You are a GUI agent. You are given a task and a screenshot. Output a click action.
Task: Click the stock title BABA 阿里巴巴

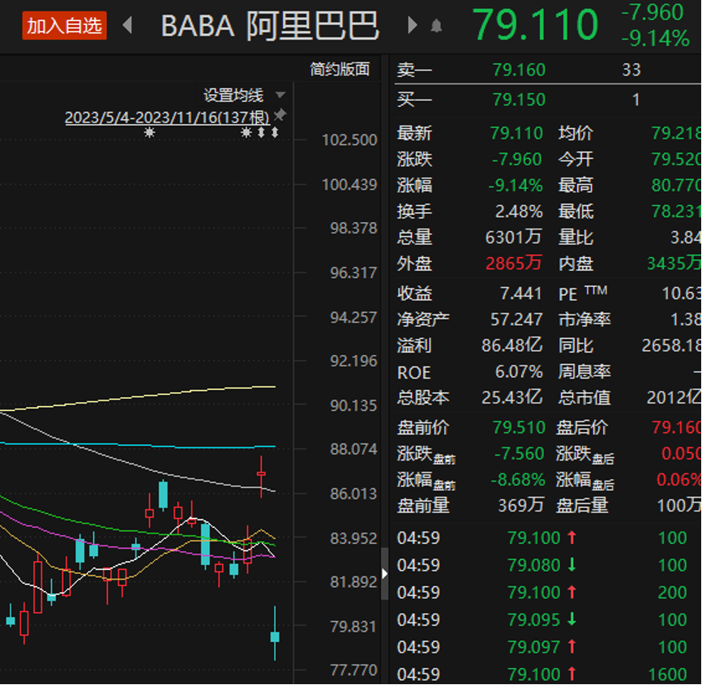(x=270, y=25)
